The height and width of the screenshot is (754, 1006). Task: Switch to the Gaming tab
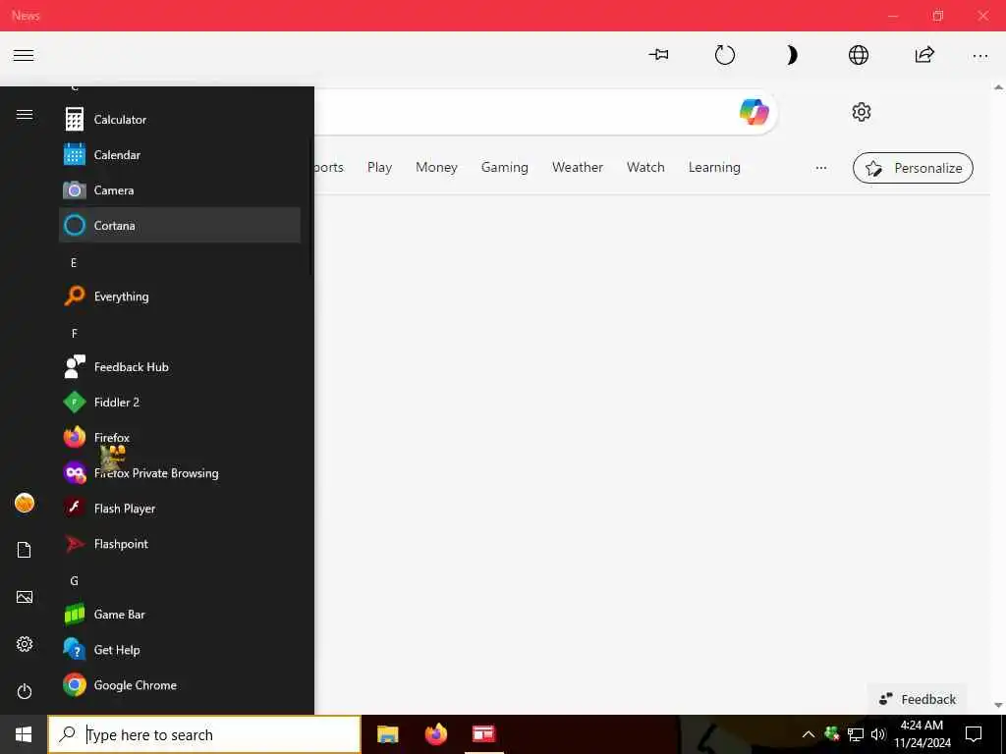pyautogui.click(x=504, y=167)
